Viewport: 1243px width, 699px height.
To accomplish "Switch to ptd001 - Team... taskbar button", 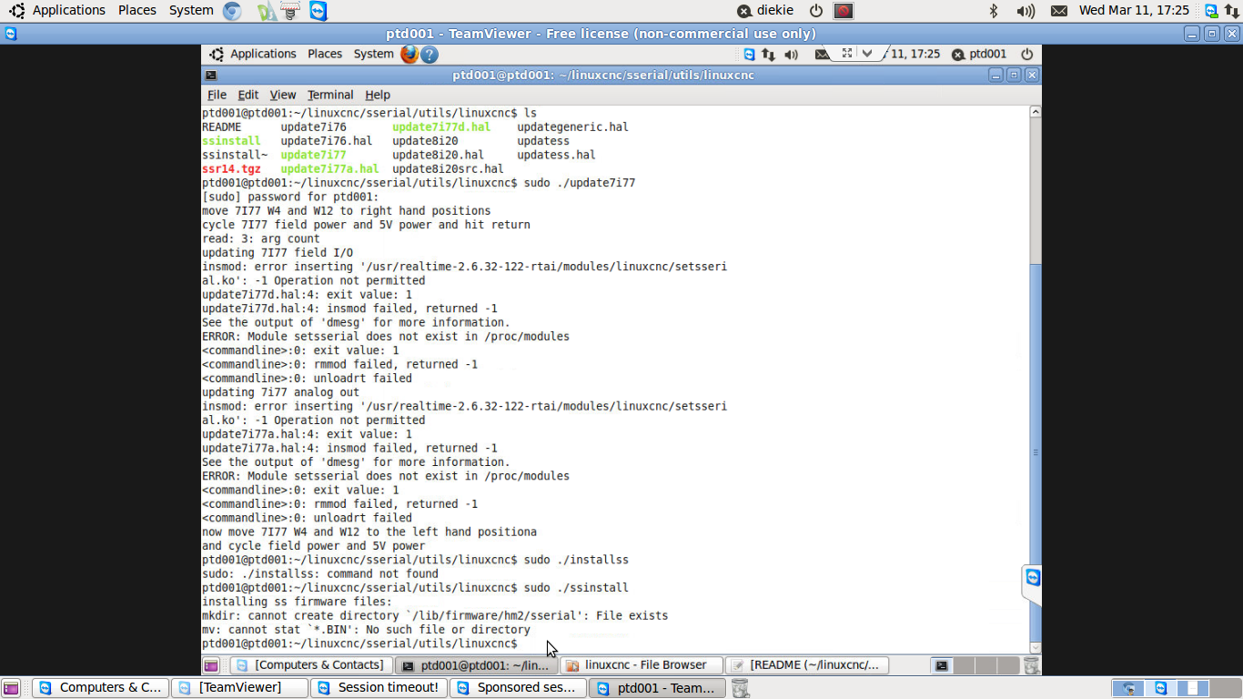I will pyautogui.click(x=657, y=688).
